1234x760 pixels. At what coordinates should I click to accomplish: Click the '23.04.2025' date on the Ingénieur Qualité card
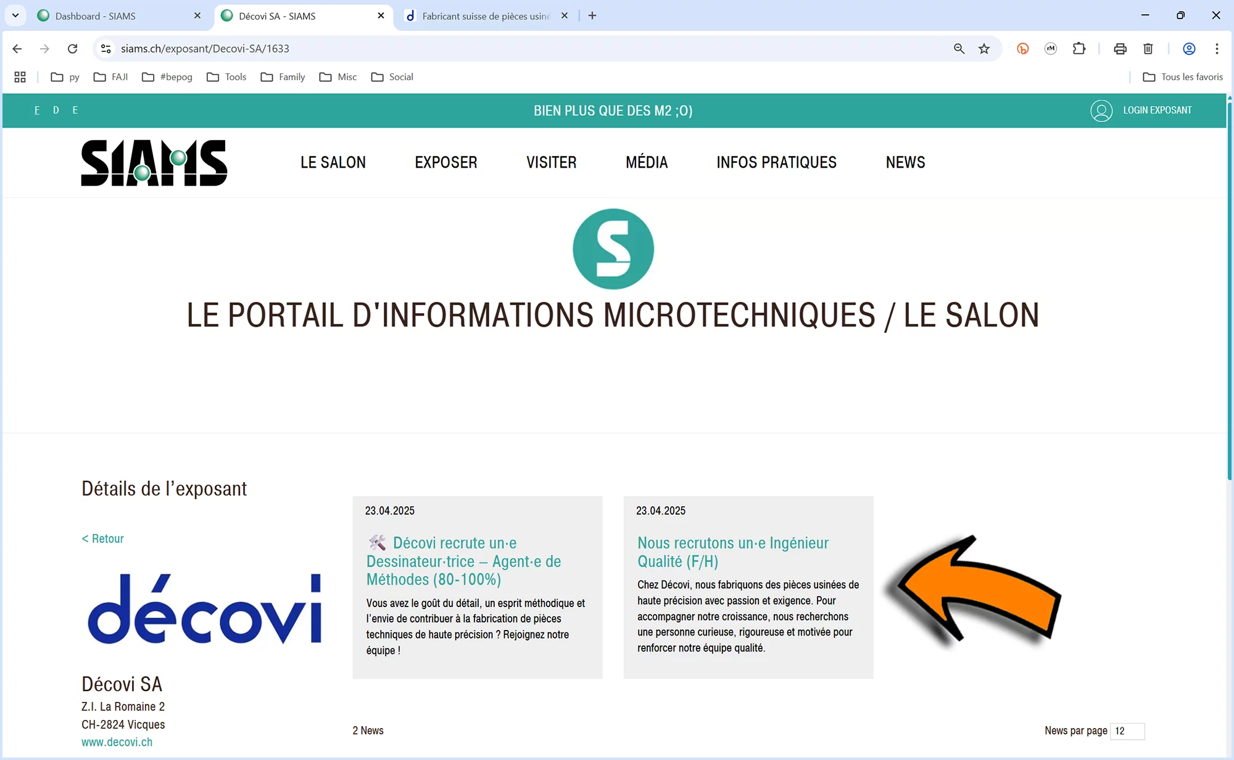661,511
